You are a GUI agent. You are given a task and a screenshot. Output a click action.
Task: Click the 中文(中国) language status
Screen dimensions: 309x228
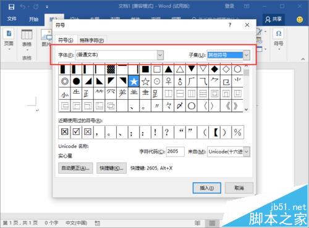[x=77, y=223]
